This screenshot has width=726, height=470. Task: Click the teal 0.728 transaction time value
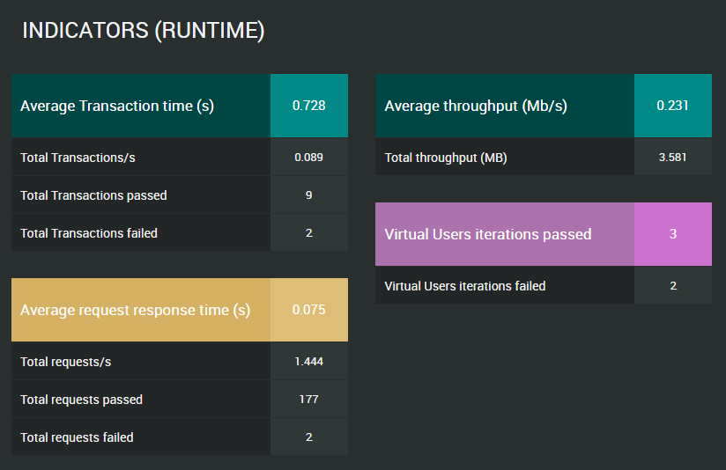[x=308, y=106]
